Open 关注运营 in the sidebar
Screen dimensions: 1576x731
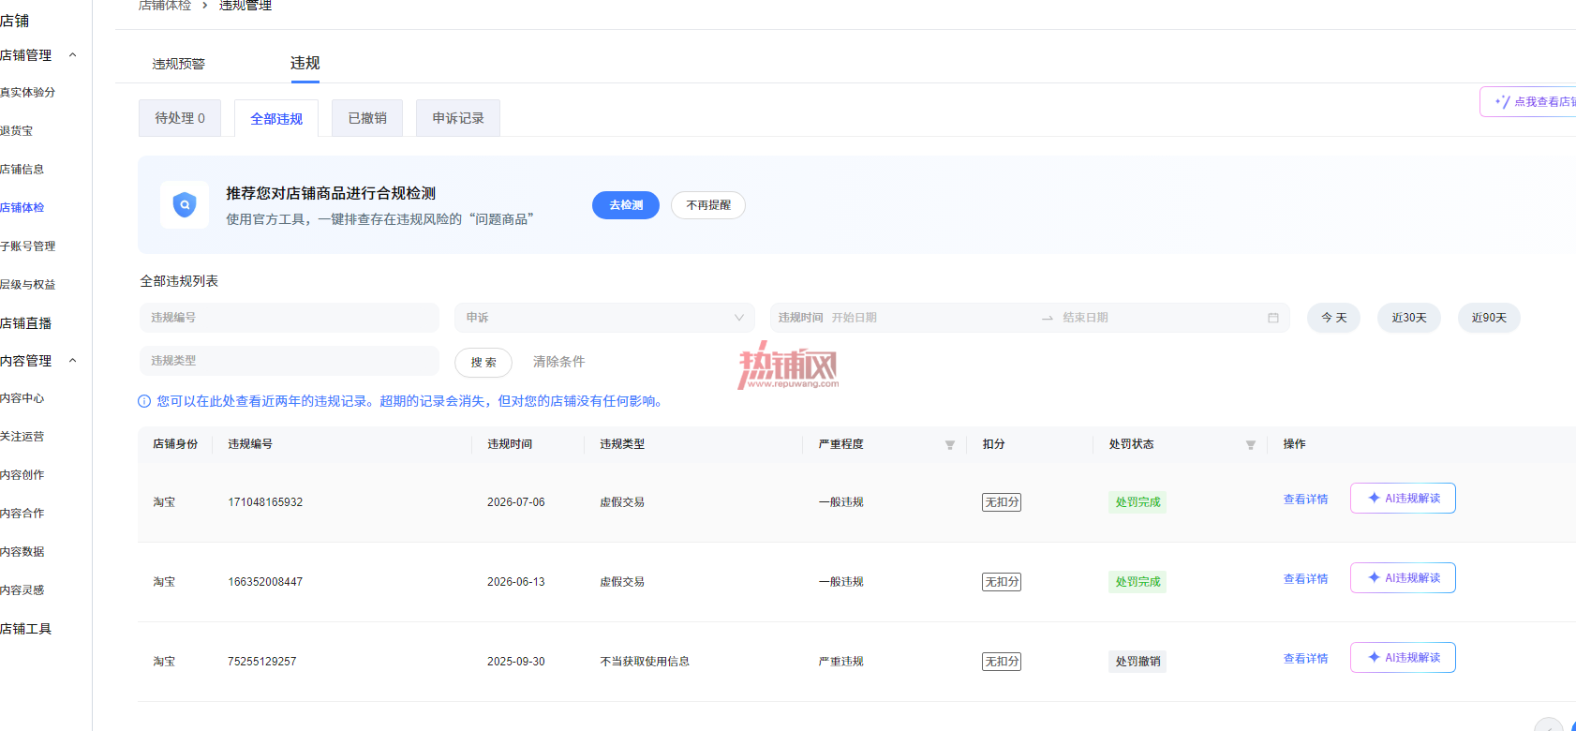(22, 437)
